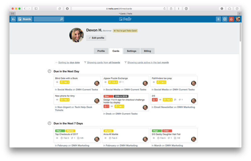Click watch eye on Pathfinders tax prep
Image resolution: width=251 pixels, height=161 pixels.
(x=154, y=82)
